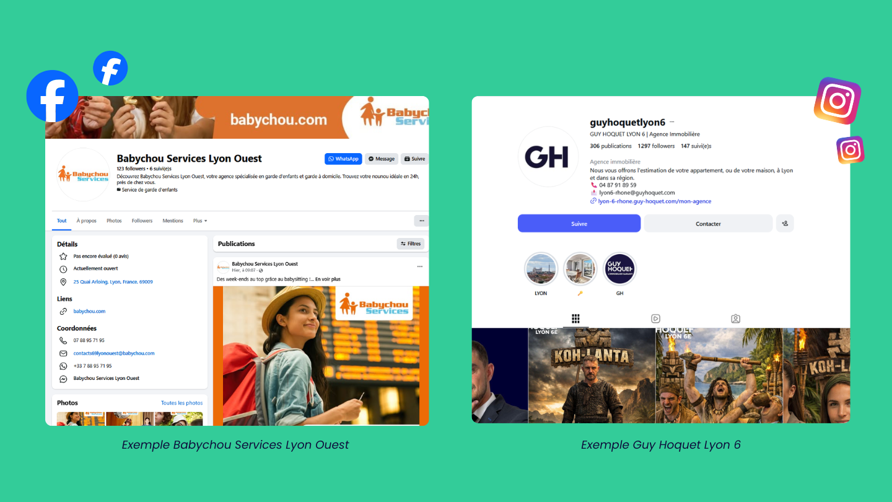The height and width of the screenshot is (502, 892).
Task: Click the add-person suggestion icon button
Action: coord(785,224)
